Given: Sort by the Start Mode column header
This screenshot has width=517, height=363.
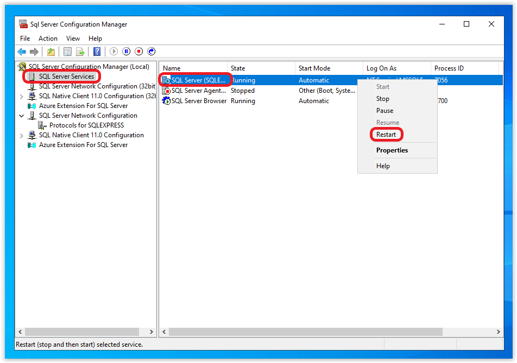Looking at the screenshot, I should pos(329,68).
